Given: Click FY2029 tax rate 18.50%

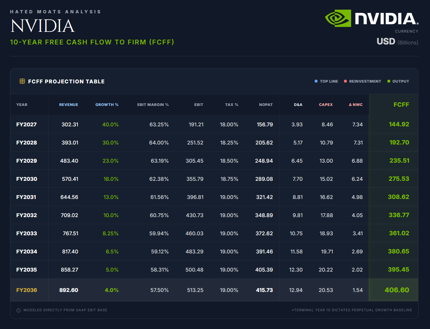Looking at the screenshot, I should [x=229, y=161].
